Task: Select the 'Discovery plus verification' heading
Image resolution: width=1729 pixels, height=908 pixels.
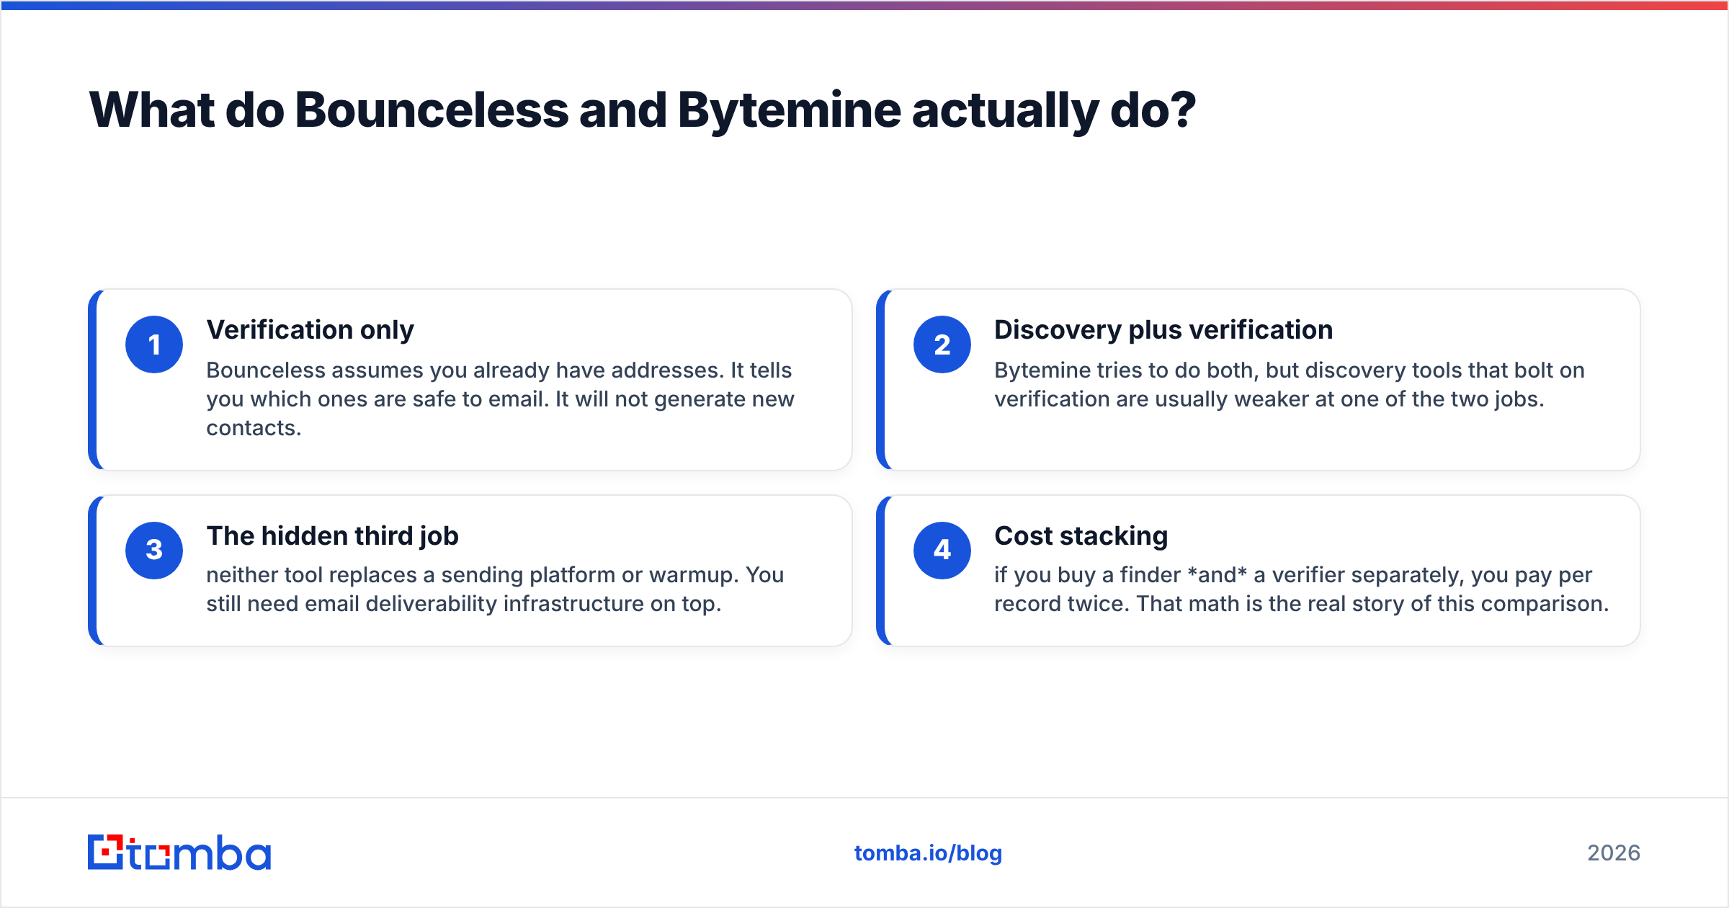Action: pyautogui.click(x=1163, y=330)
